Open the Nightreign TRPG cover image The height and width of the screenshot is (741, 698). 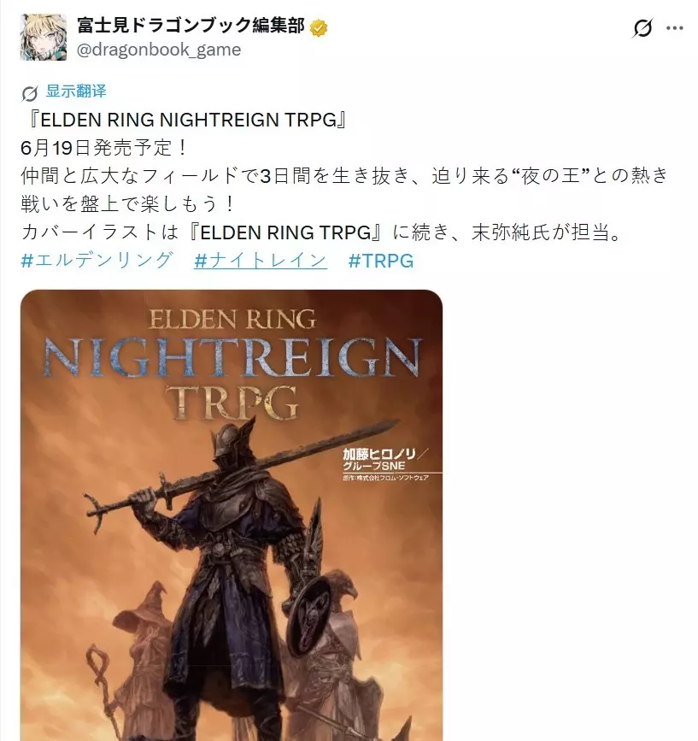(x=232, y=515)
